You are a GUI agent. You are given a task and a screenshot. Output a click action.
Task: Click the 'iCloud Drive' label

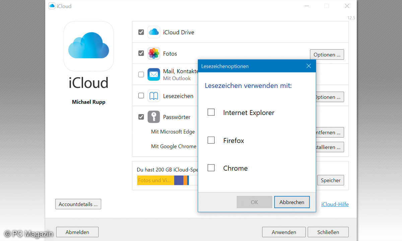coord(179,32)
